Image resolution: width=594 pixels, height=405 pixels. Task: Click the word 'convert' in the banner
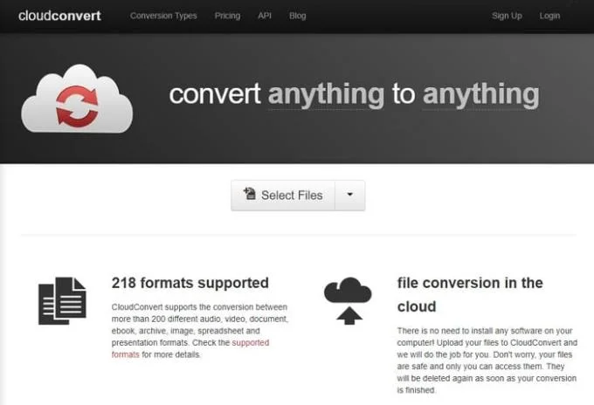click(215, 94)
